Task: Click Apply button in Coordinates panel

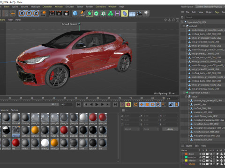Action: [170, 129]
